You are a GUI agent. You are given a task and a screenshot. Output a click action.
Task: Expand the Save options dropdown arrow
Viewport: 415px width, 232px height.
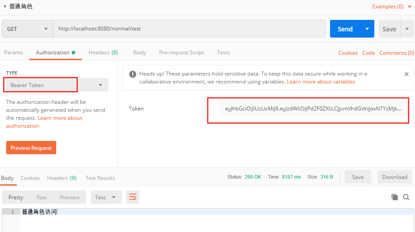coord(407,29)
